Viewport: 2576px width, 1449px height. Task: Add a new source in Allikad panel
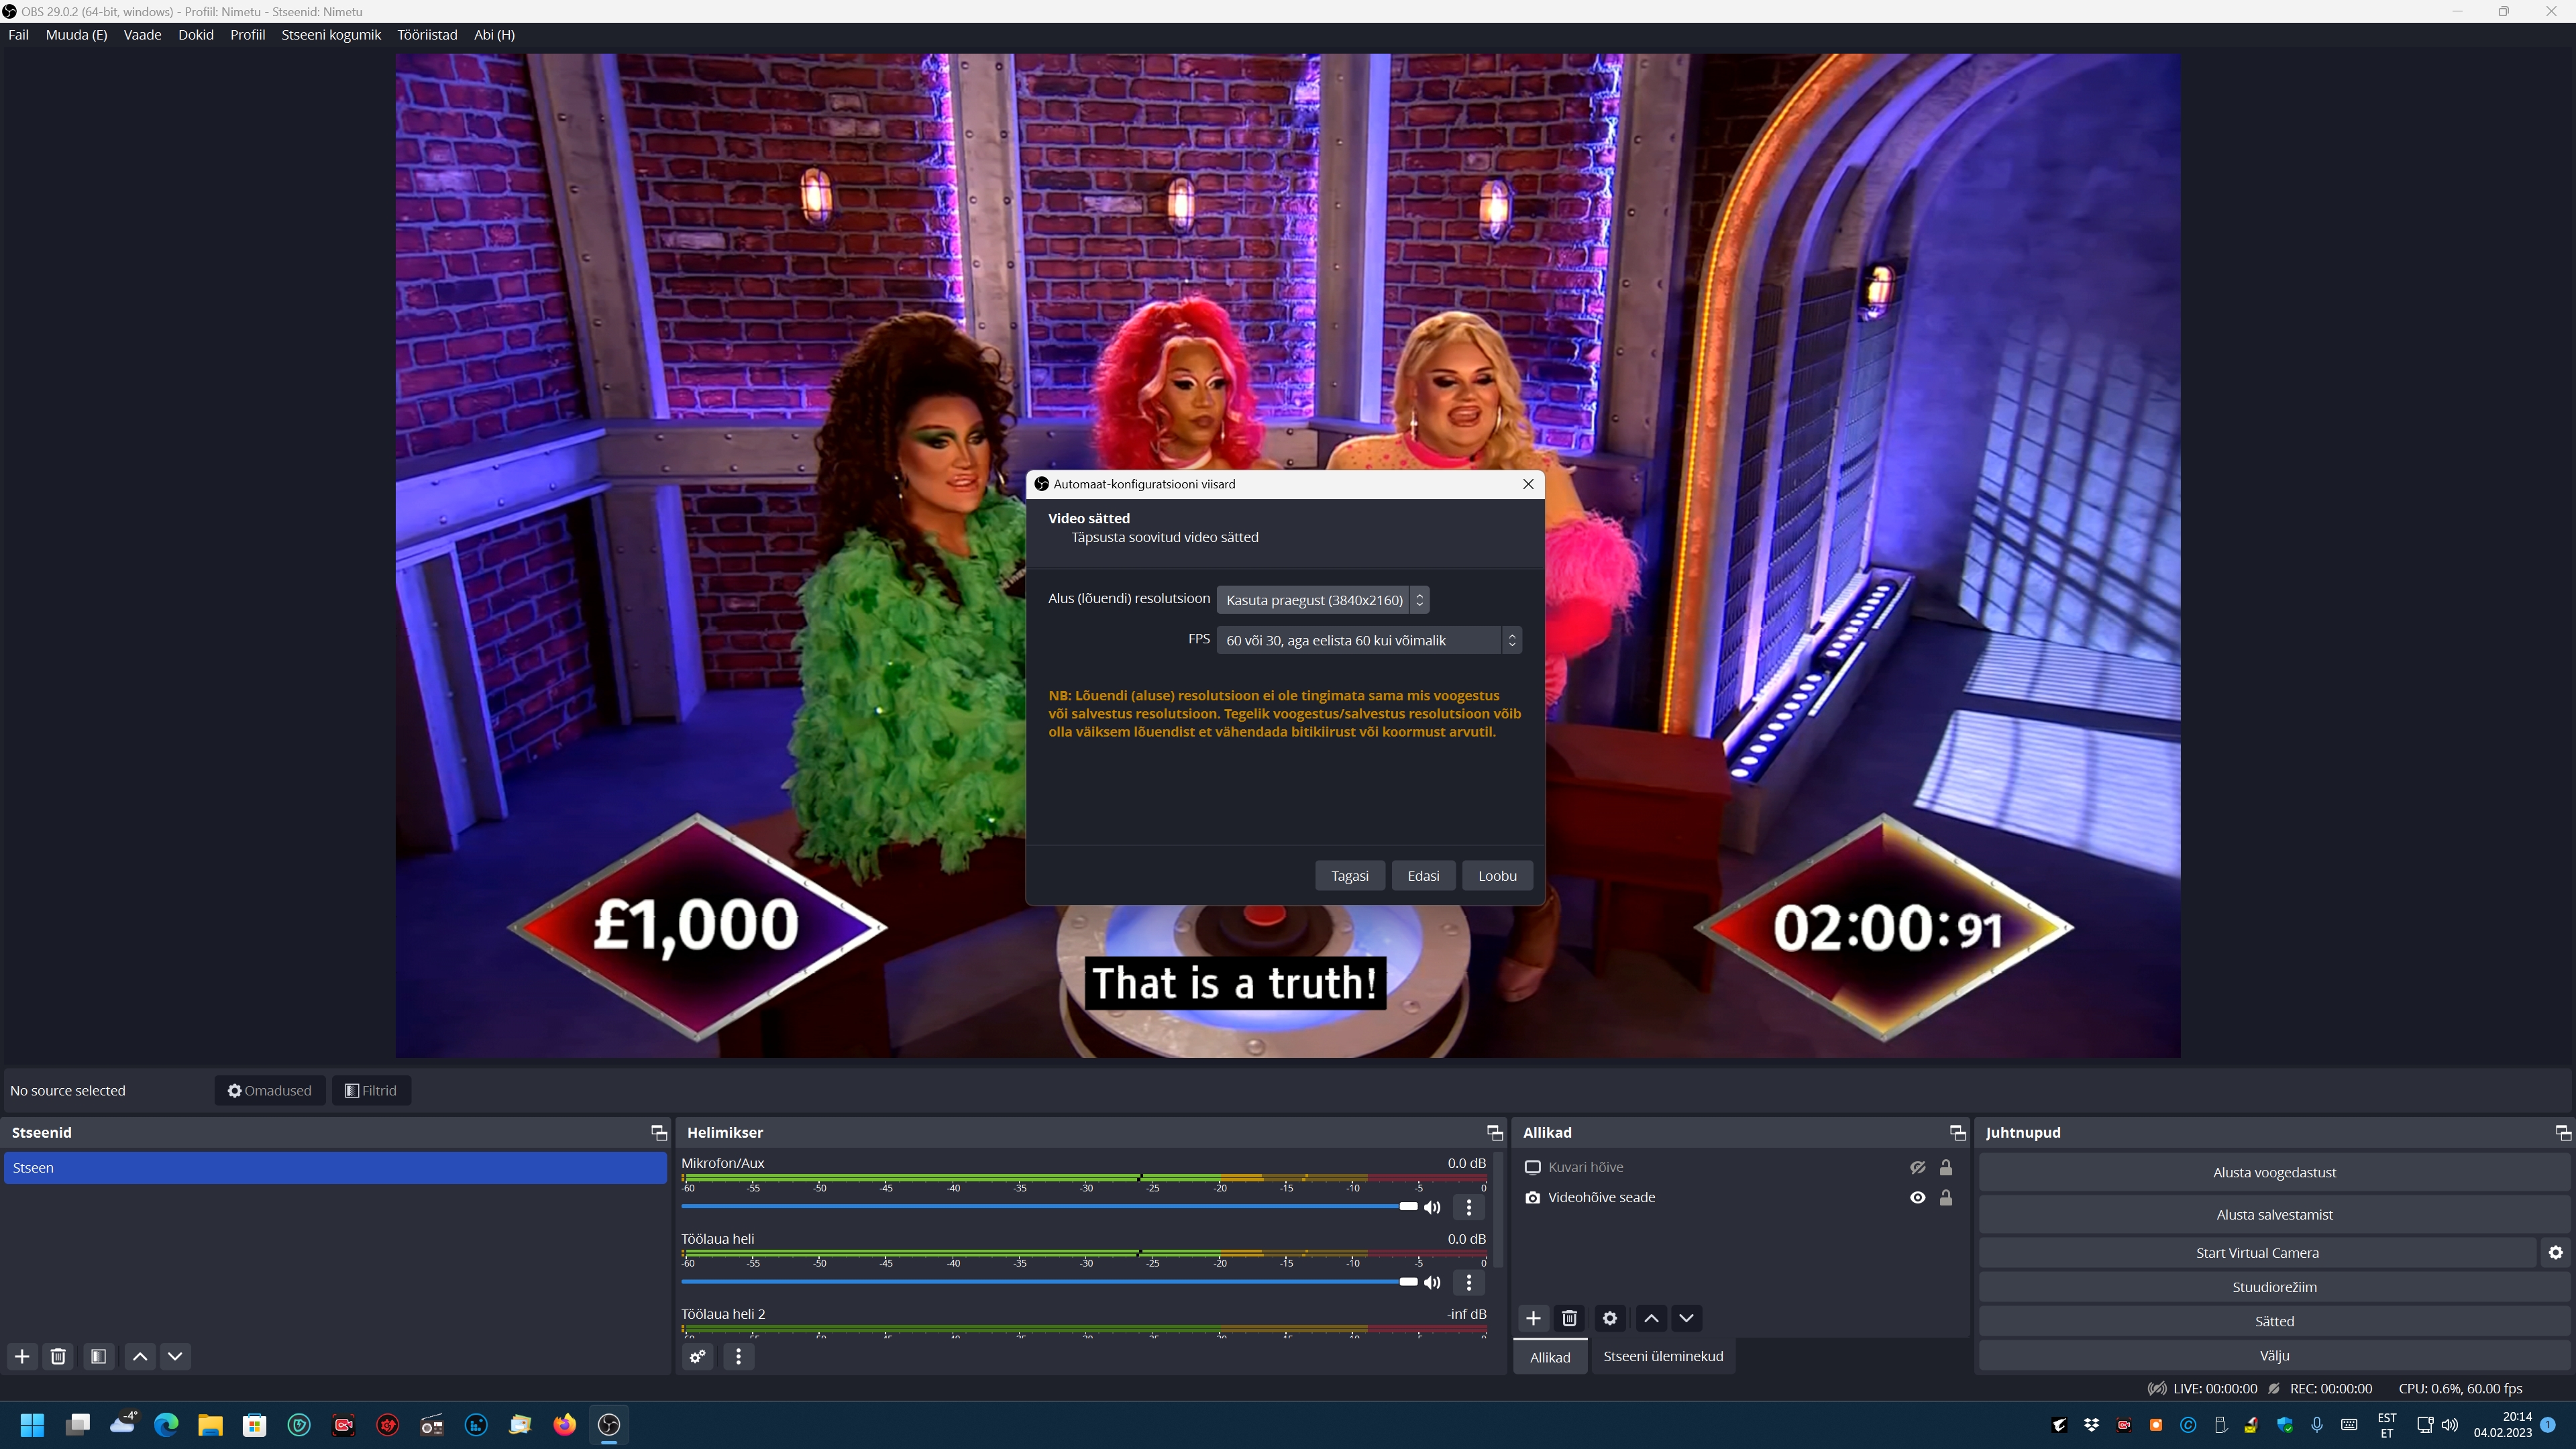point(1533,1318)
